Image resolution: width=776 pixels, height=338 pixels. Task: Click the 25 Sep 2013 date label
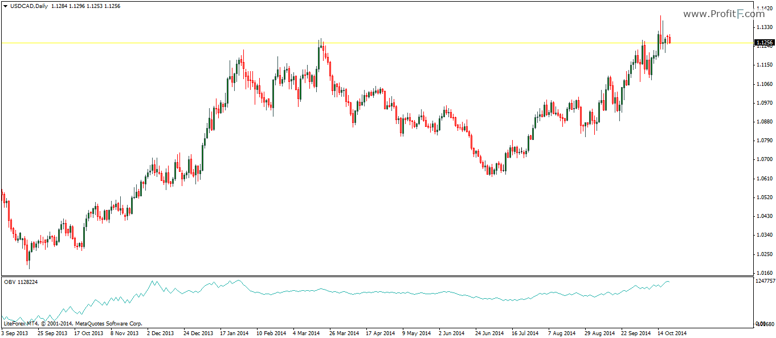(x=52, y=333)
